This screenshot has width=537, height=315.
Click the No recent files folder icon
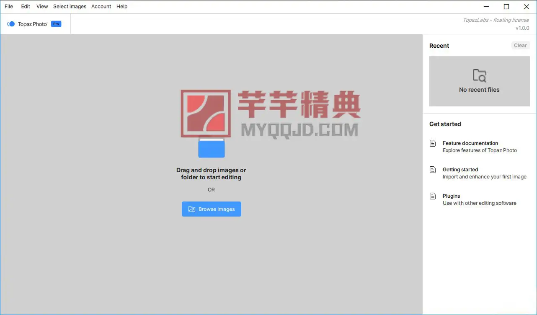point(479,76)
